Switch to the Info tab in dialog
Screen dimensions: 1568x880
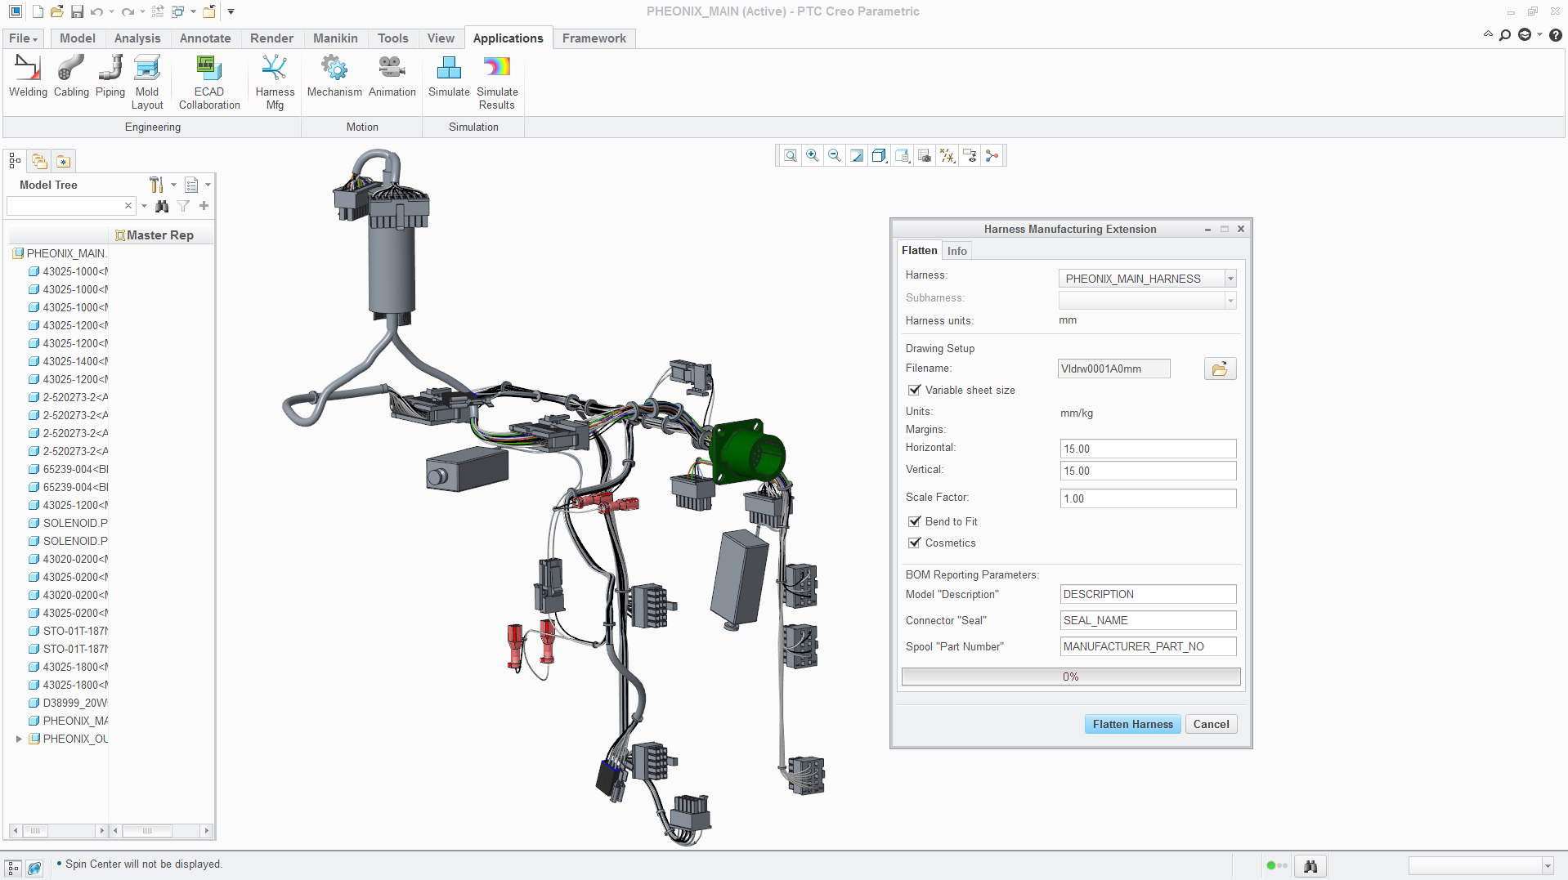click(956, 251)
